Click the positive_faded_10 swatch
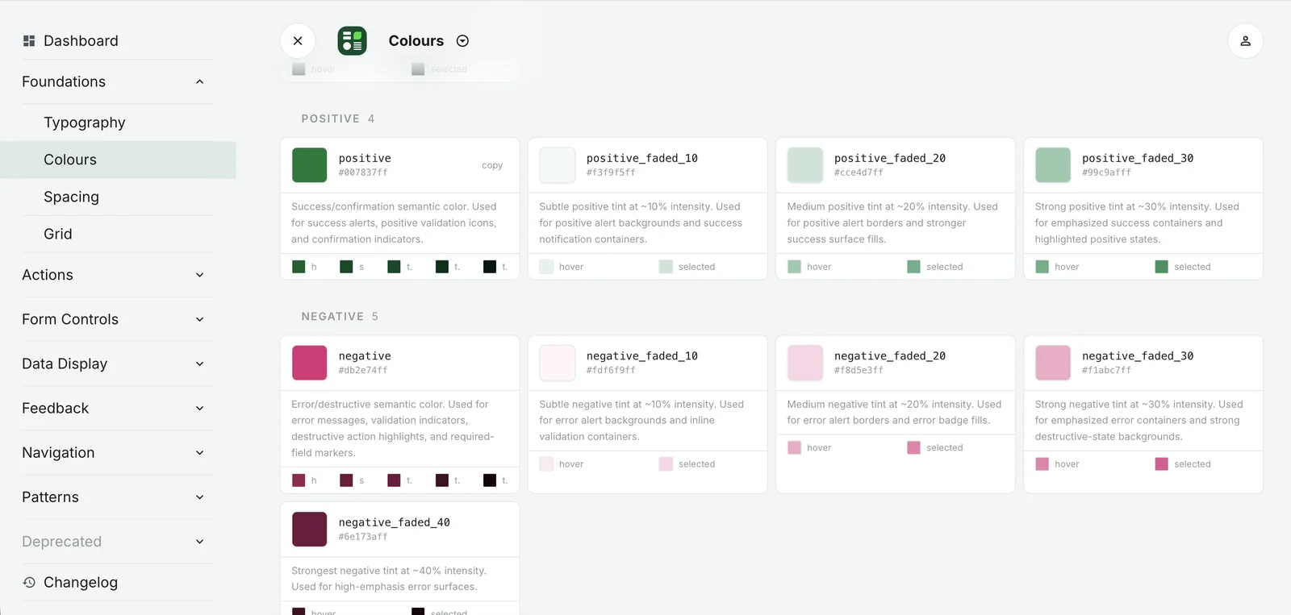This screenshot has width=1291, height=615. point(557,164)
